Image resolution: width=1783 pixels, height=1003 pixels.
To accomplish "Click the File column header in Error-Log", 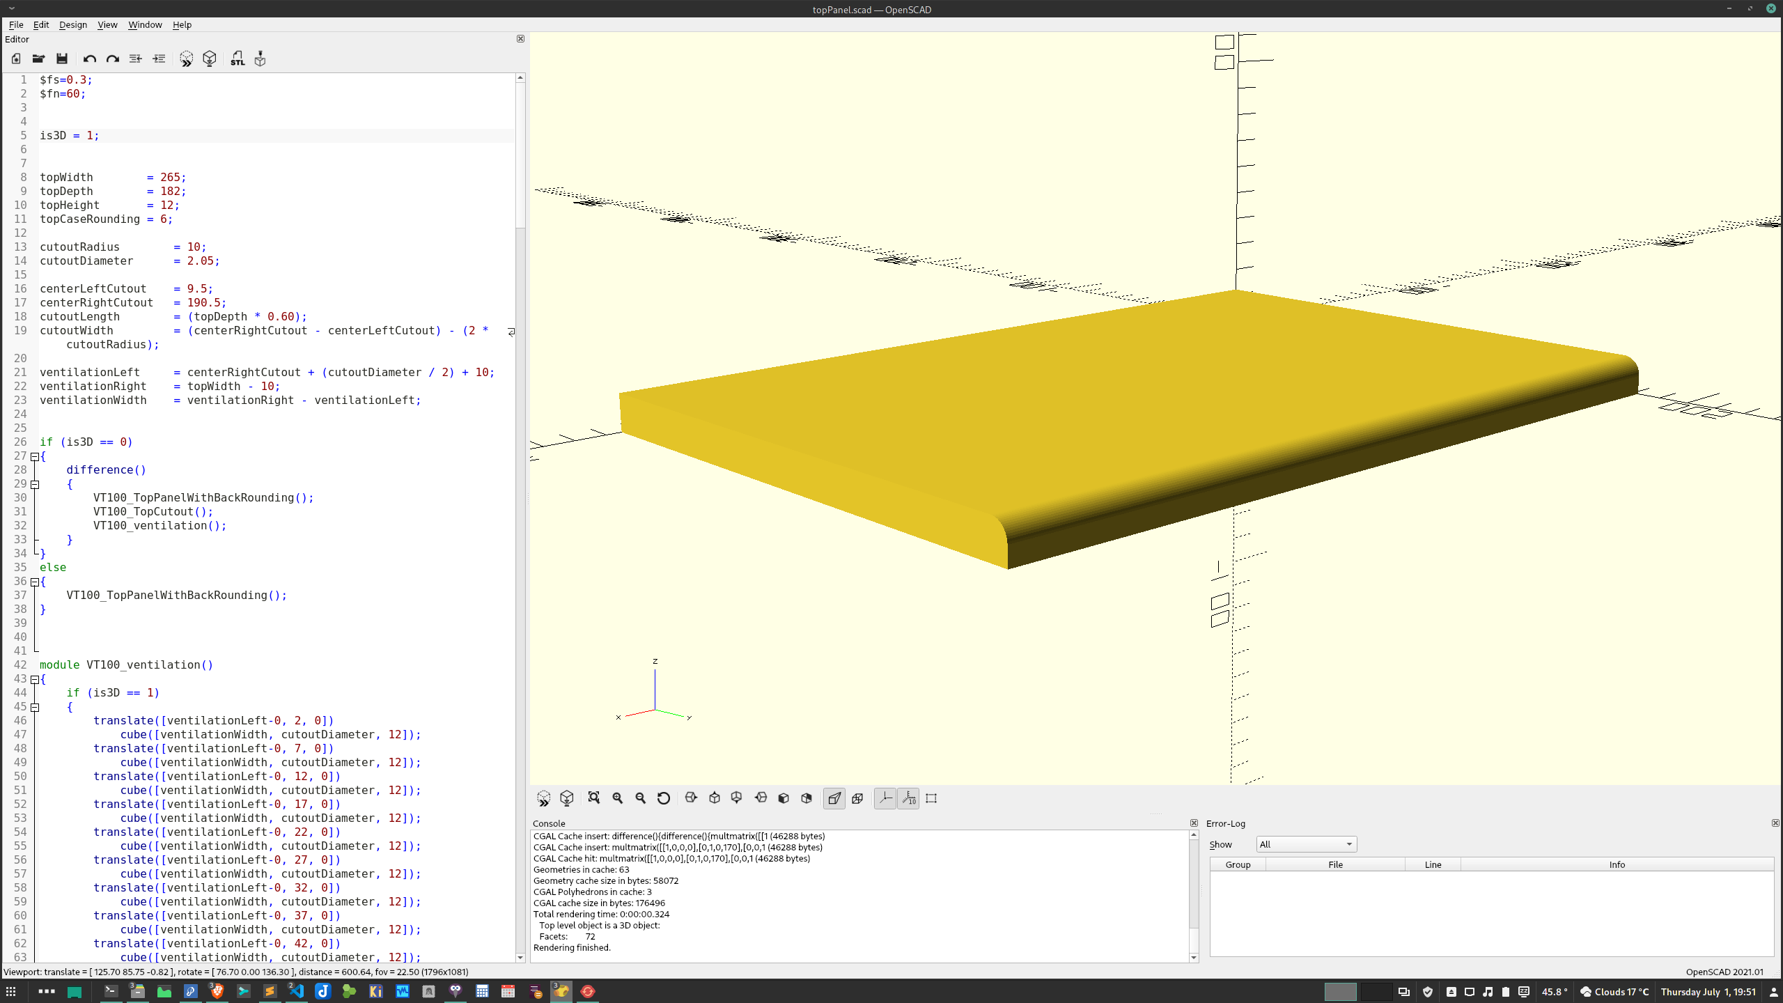I will tap(1335, 864).
